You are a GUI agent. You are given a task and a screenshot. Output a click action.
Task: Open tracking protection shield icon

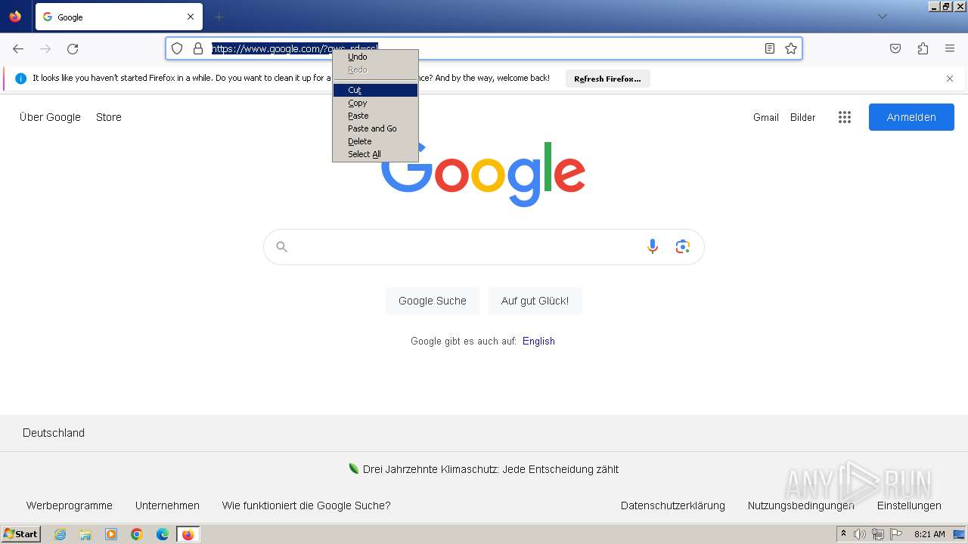(x=177, y=48)
